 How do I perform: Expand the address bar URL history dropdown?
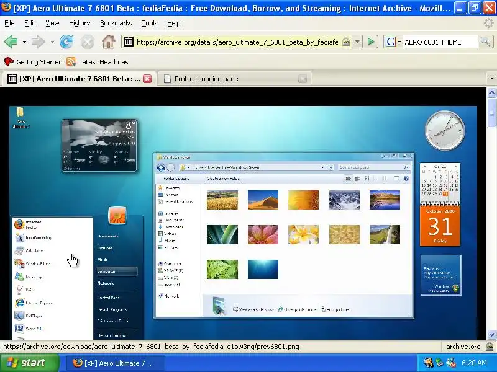(x=357, y=42)
